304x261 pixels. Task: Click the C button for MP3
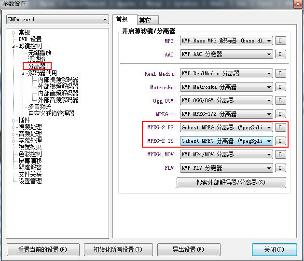point(280,41)
